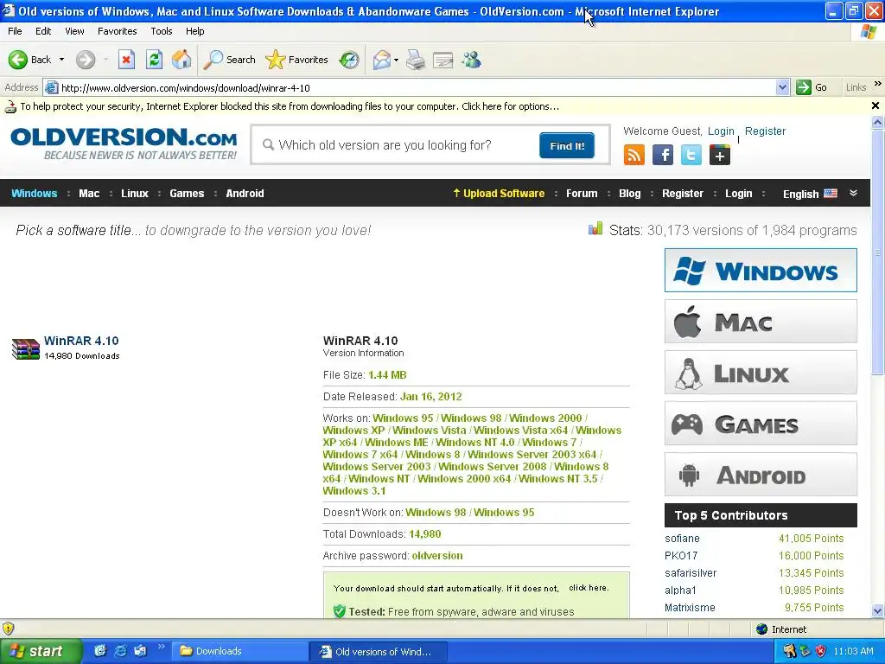Go to the Home page icon

coord(181,60)
